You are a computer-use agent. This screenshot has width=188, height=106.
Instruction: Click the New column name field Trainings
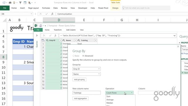click(86, 93)
